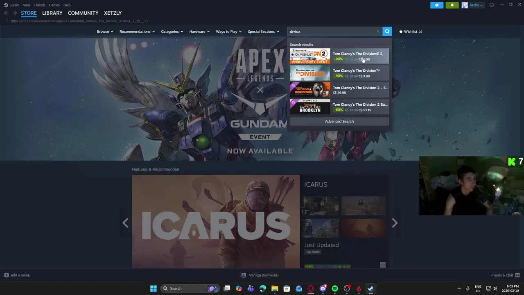Open the Xetzly account dropdown

[472, 5]
